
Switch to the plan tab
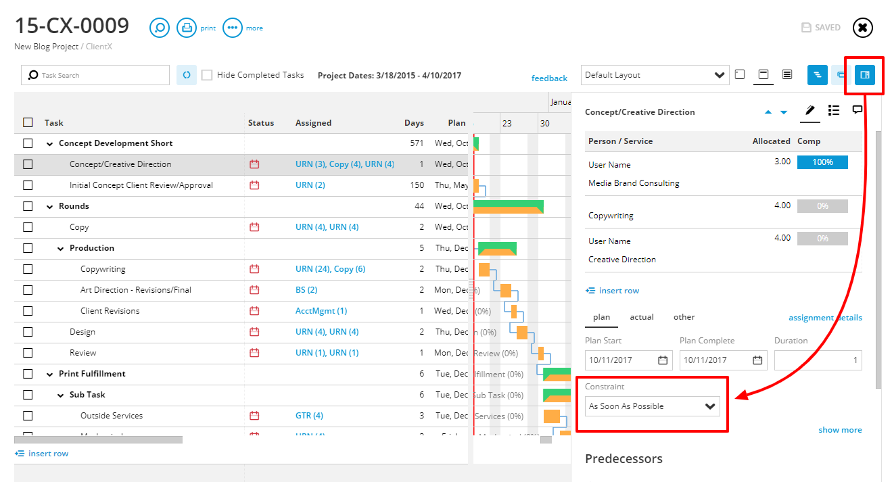[x=601, y=317]
